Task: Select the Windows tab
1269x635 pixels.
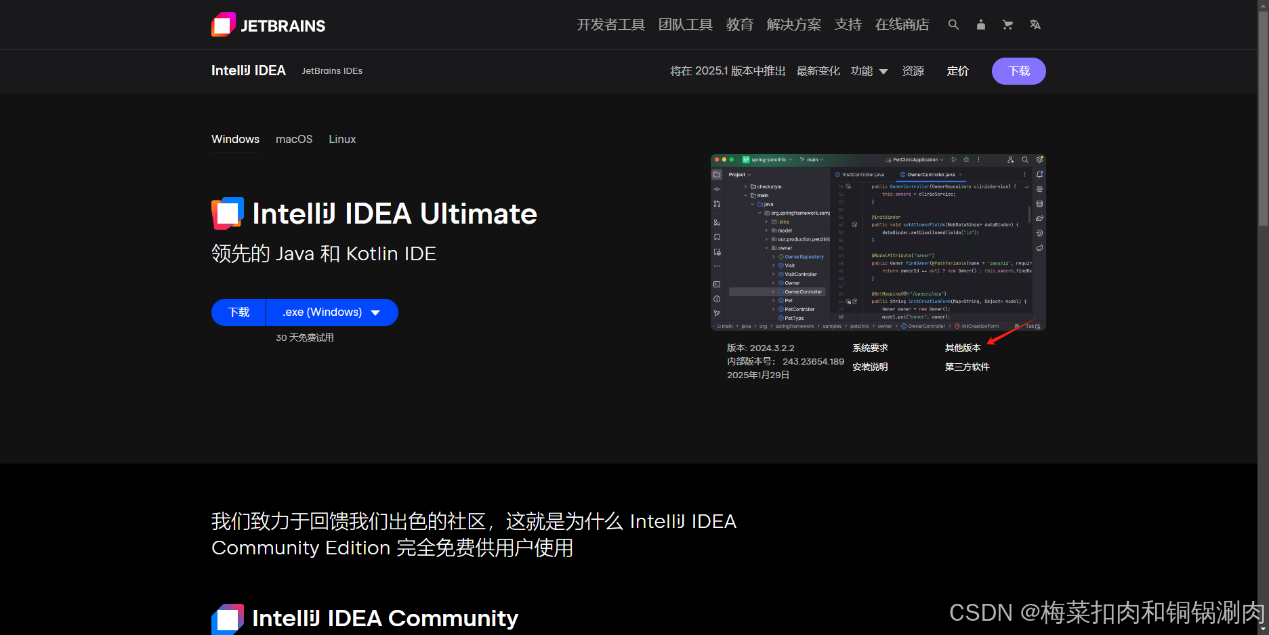Action: pos(235,139)
